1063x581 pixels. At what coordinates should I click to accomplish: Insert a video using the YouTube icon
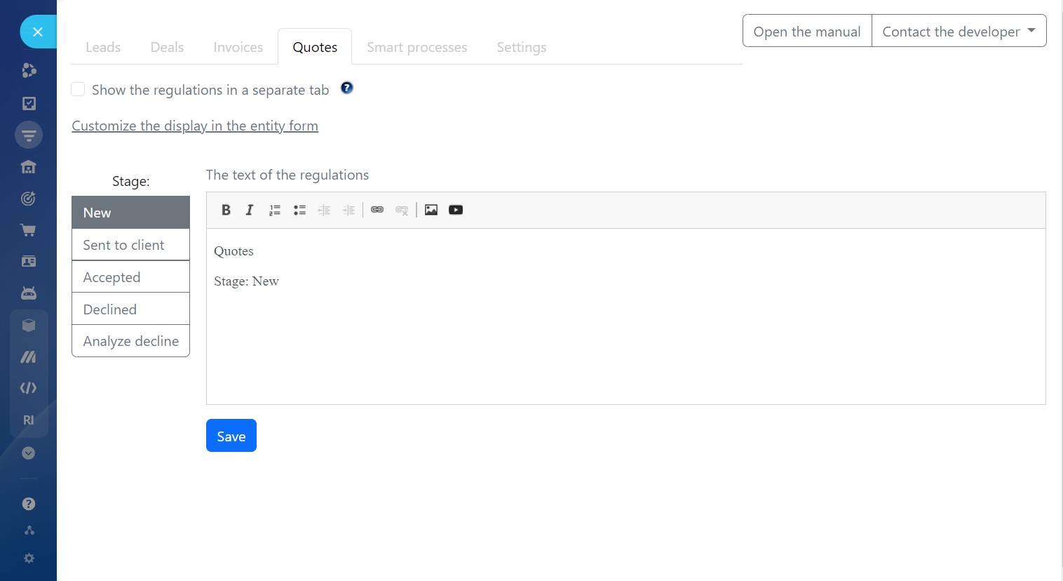point(456,210)
